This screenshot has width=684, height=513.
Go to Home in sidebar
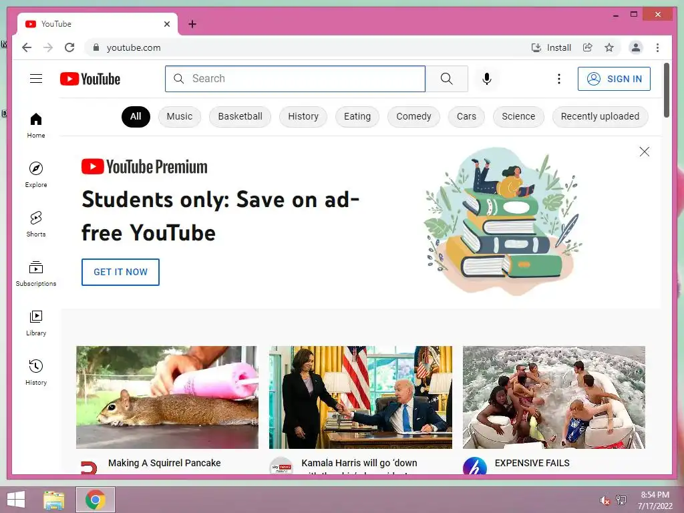[36, 125]
